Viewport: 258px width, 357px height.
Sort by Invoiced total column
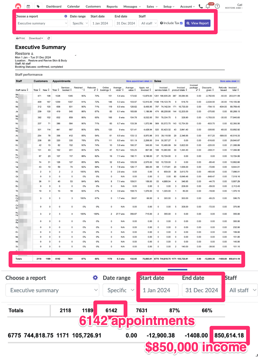pyautogui.click(x=233, y=89)
